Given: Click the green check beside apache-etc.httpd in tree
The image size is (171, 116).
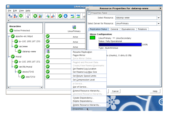Looking at the screenshot, I should pyautogui.click(x=13, y=36).
